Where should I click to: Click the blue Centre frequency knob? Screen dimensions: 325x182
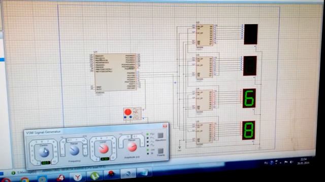[44, 152]
